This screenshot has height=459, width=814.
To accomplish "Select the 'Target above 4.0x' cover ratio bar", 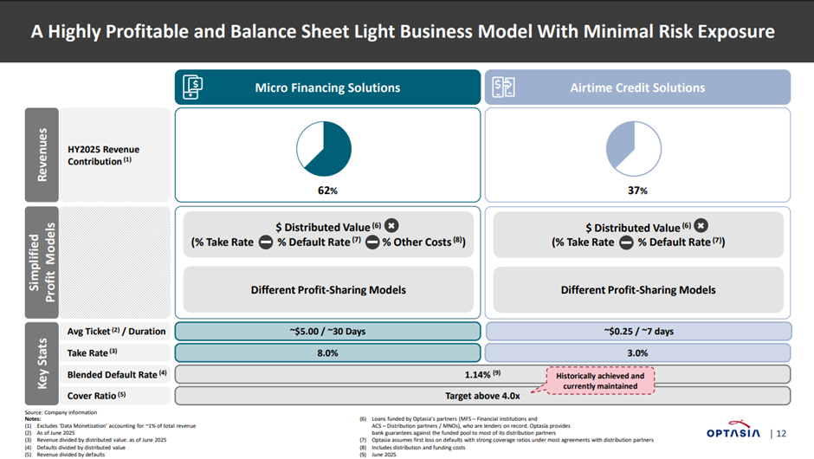I will 482,396.
